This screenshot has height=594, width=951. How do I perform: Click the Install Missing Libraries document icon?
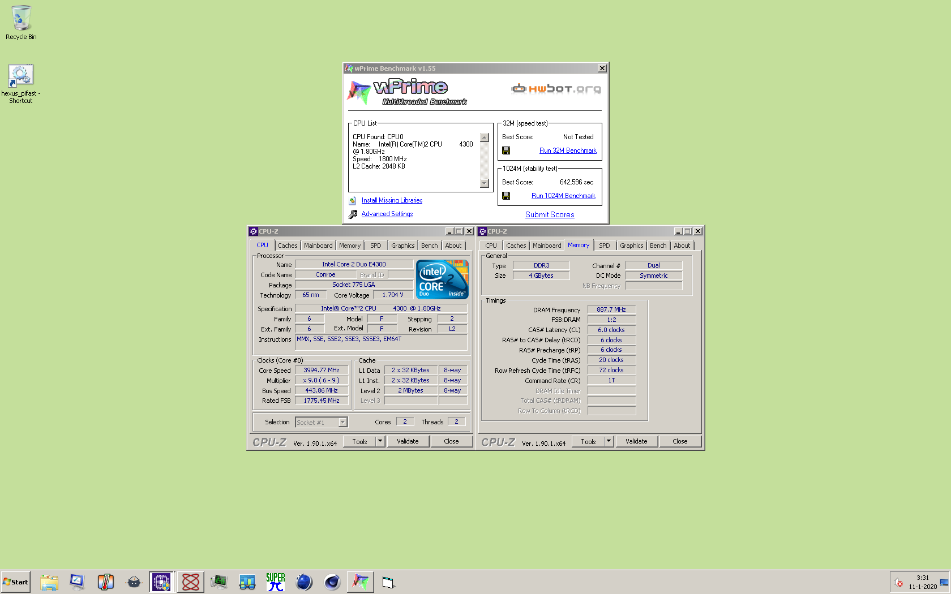click(353, 201)
